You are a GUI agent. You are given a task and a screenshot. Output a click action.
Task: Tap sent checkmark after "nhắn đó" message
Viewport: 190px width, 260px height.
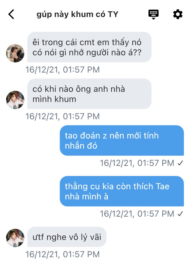180,163
